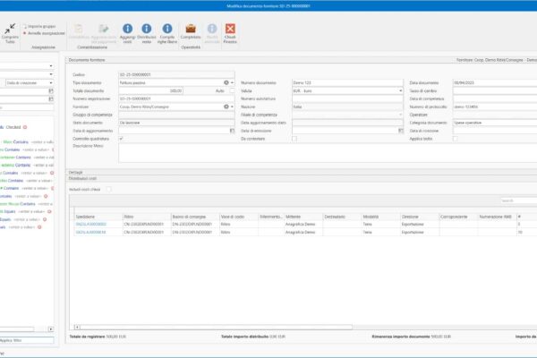Click the Completato briefcase icon

click(x=191, y=29)
